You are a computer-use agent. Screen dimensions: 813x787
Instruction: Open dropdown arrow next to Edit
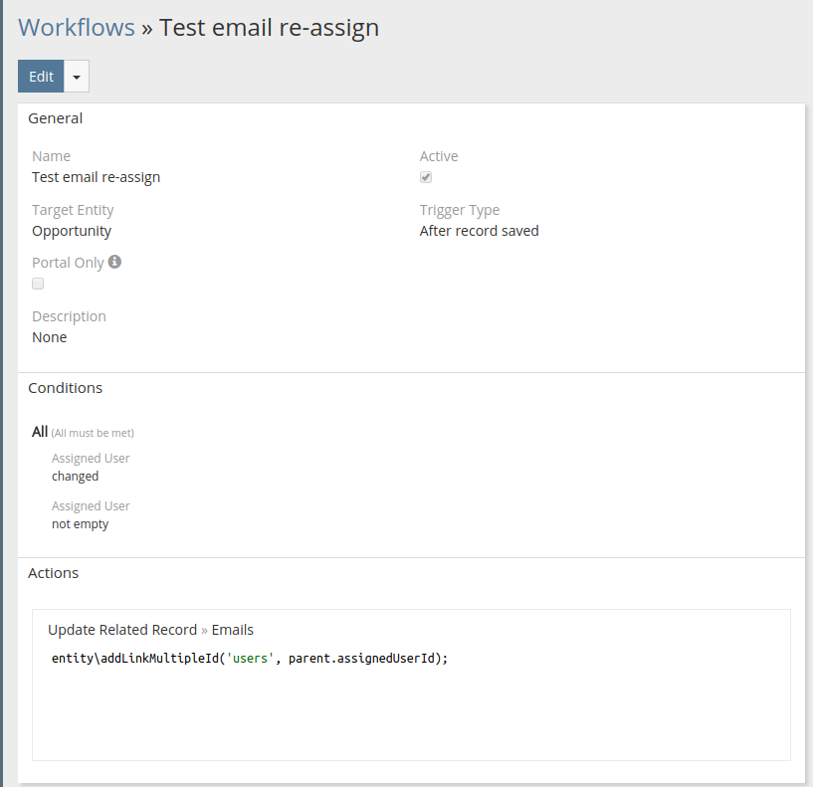[x=77, y=77]
